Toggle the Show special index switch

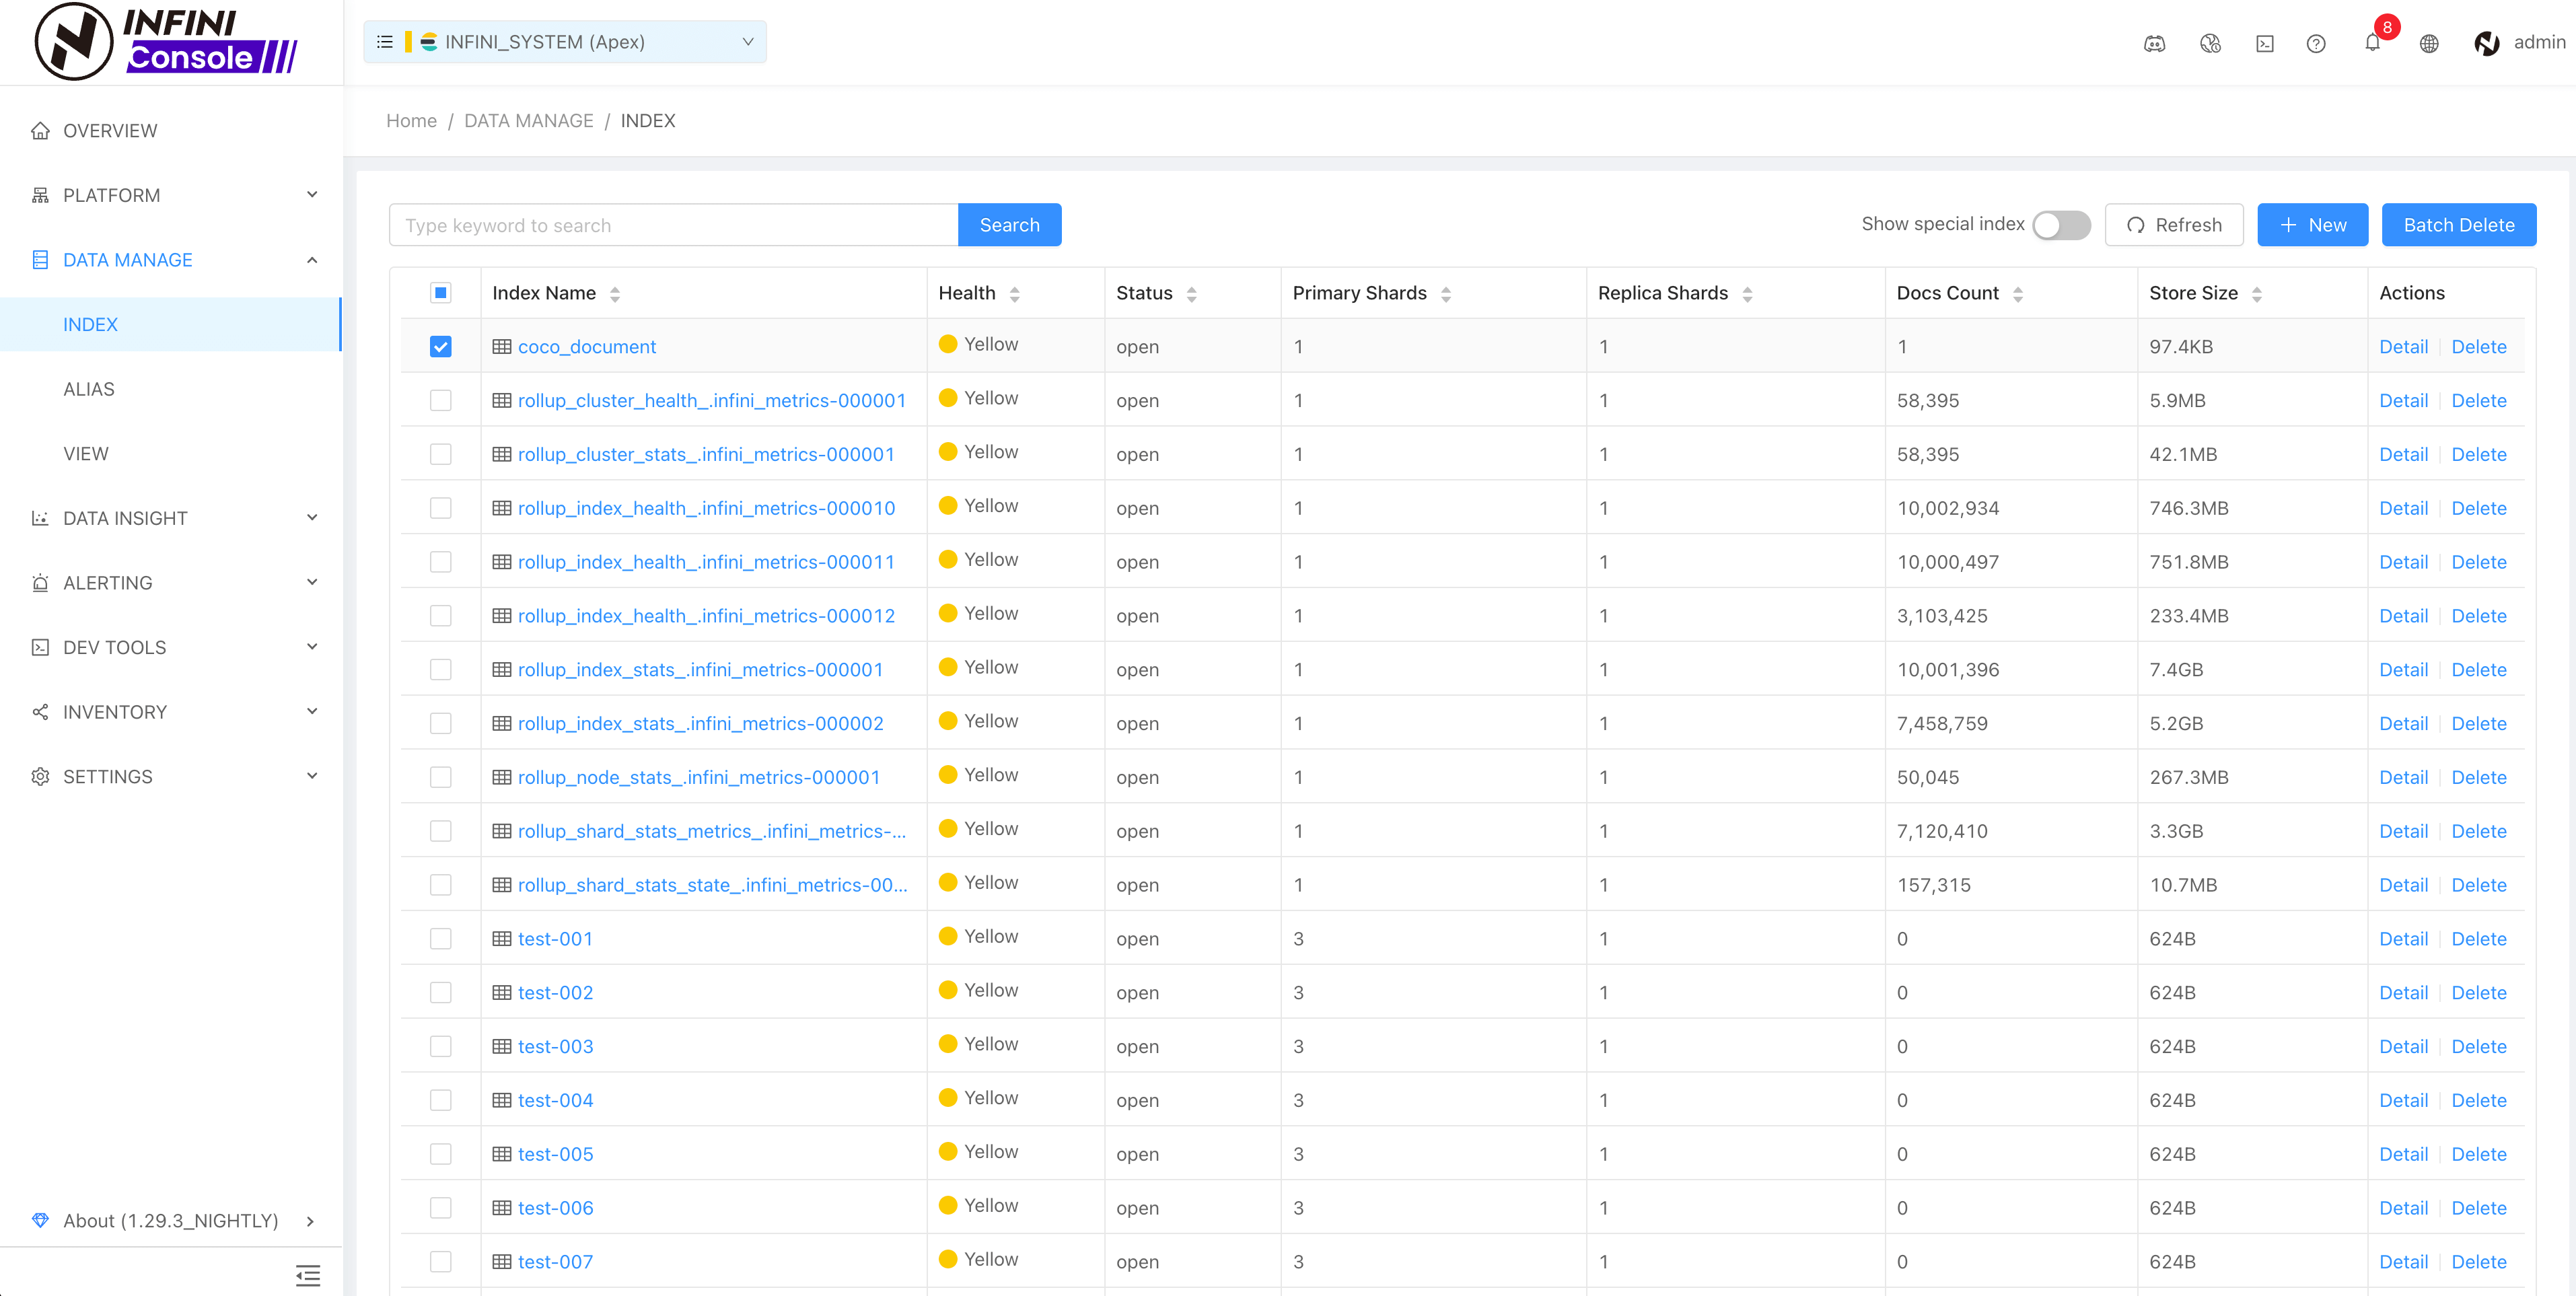(x=2061, y=225)
